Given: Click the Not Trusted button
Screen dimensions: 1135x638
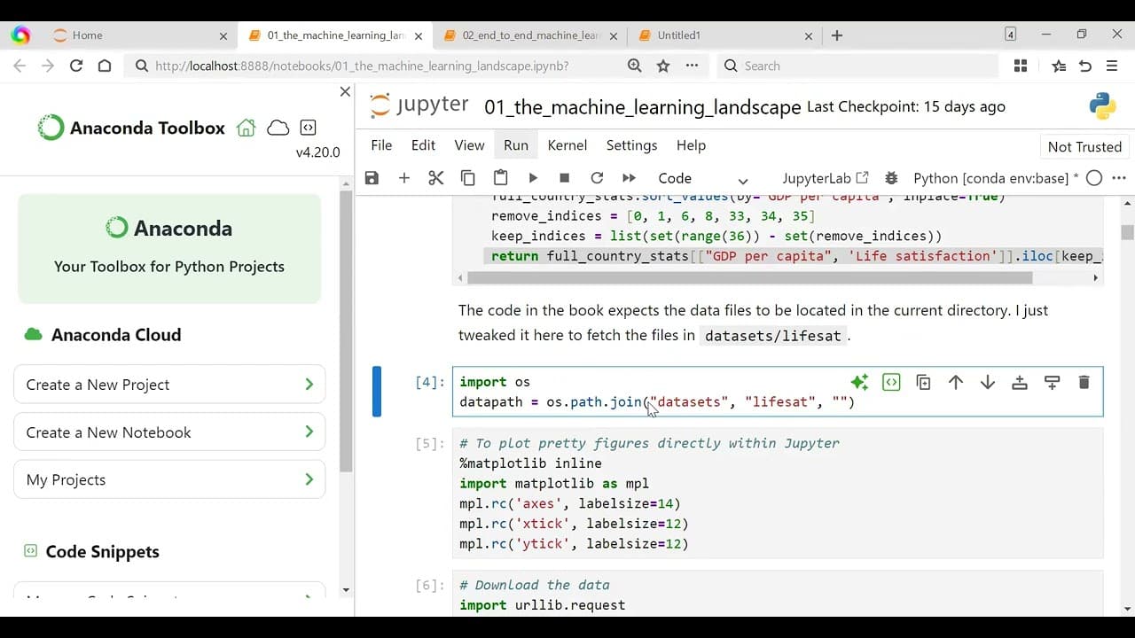Looking at the screenshot, I should coord(1084,147).
